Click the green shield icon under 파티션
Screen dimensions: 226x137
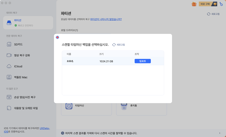coord(16,26)
